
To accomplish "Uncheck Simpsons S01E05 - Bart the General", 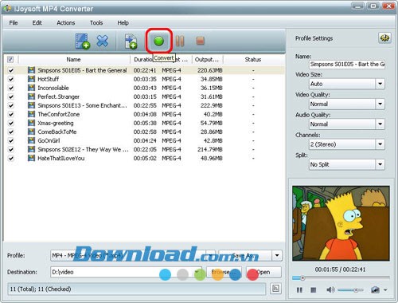I will pyautogui.click(x=11, y=70).
